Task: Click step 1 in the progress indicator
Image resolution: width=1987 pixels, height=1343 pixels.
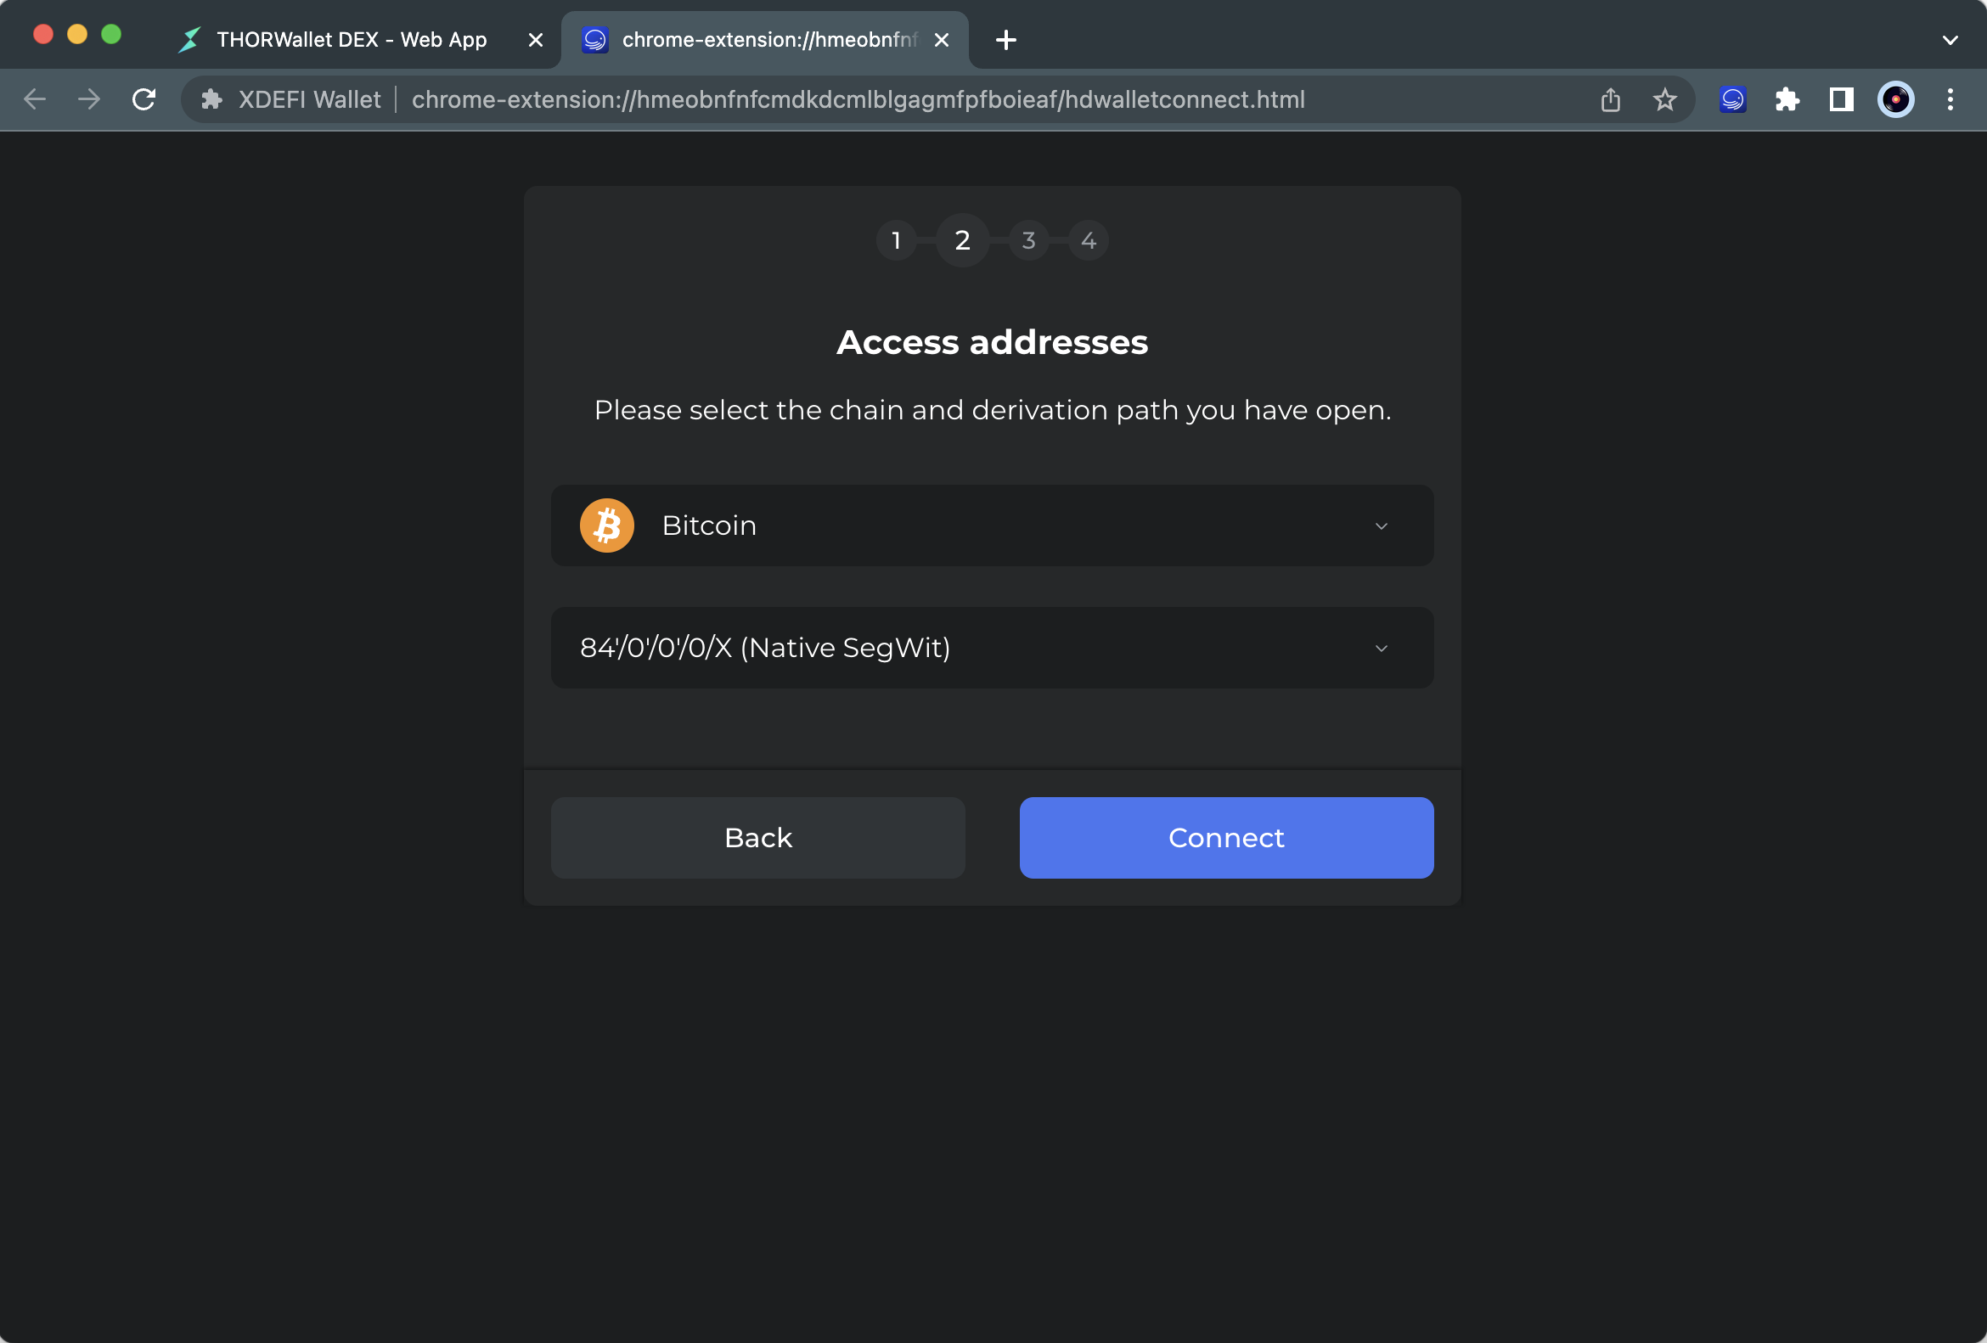Action: coord(896,240)
